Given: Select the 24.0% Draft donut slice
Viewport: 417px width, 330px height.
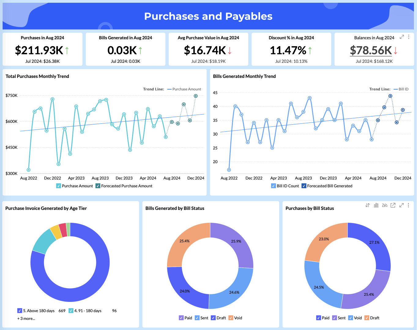Looking at the screenshot, I should 184,291.
